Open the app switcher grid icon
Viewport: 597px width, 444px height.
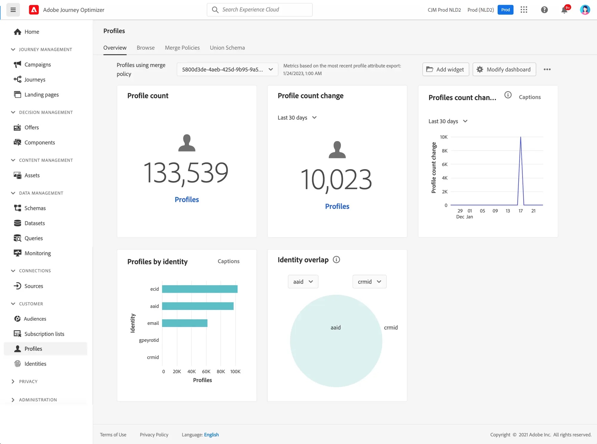click(x=524, y=10)
